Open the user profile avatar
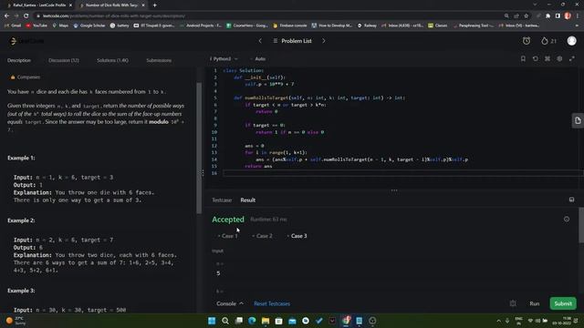This screenshot has height=328, width=584. coord(572,41)
